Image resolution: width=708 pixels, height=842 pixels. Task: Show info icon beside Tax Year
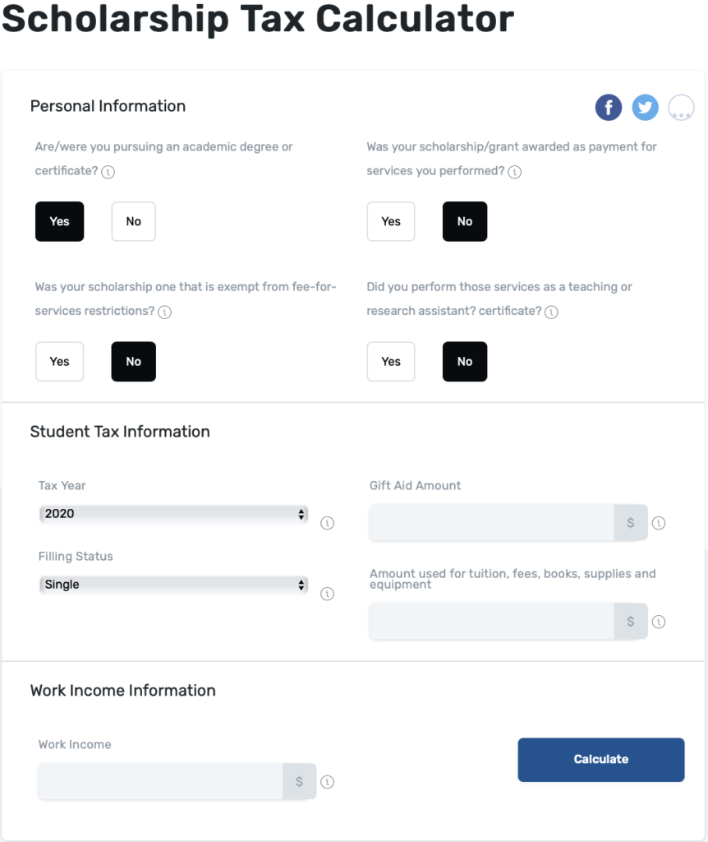tap(327, 523)
